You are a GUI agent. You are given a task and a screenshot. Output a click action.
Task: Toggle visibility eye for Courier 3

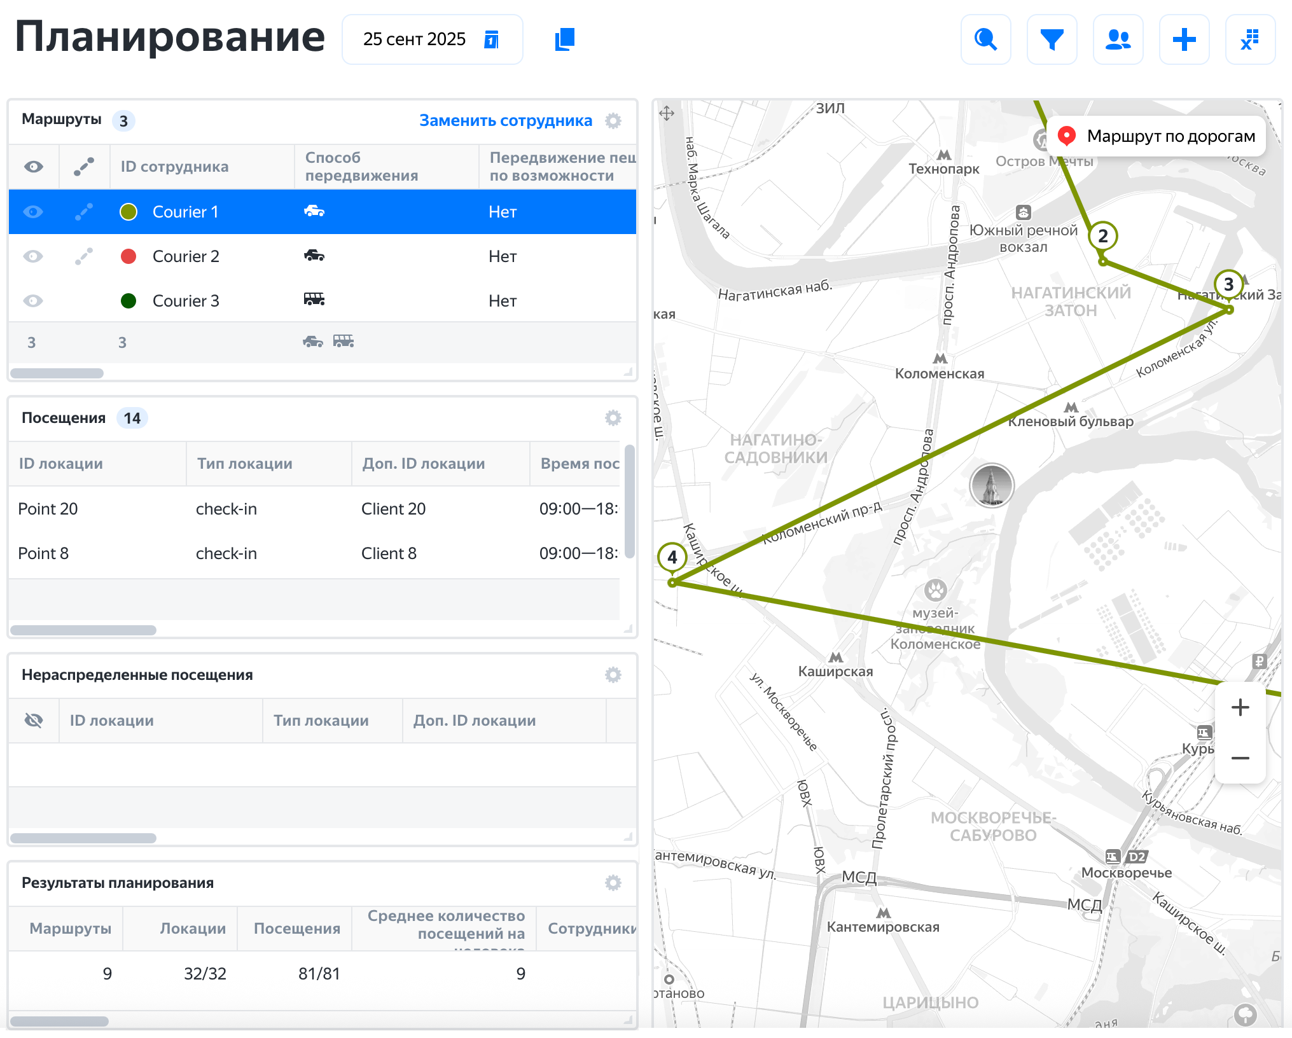point(33,301)
